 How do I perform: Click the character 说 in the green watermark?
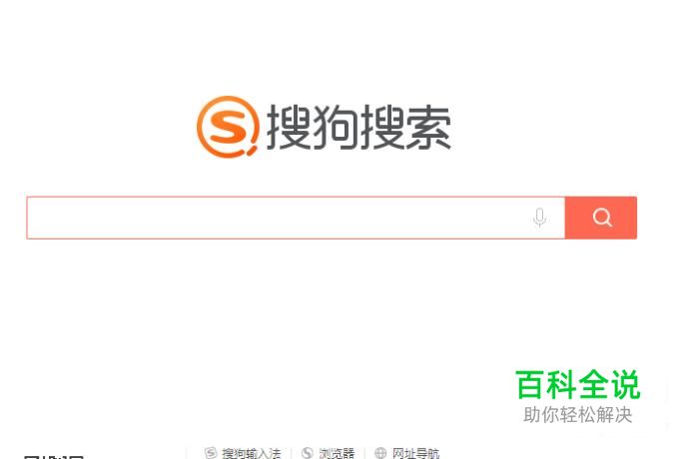[624, 384]
